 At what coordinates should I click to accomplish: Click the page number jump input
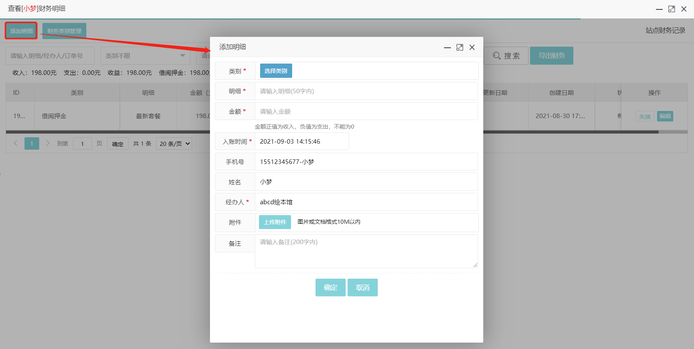click(82, 144)
